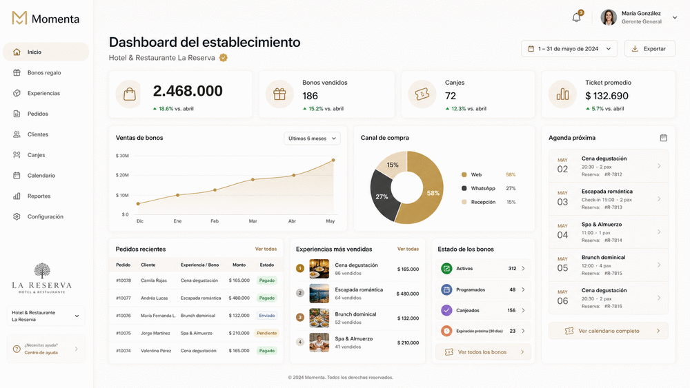
Task: Click the bar chart icon in Ticket promedio card
Action: (x=562, y=94)
